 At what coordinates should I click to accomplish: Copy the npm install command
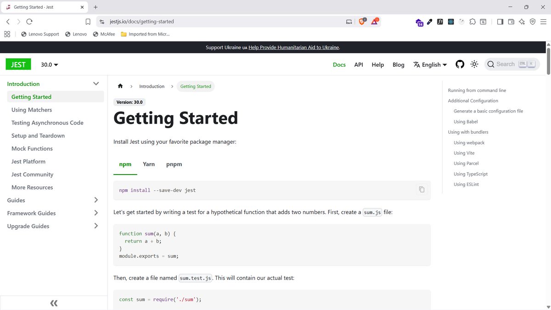pos(422,189)
